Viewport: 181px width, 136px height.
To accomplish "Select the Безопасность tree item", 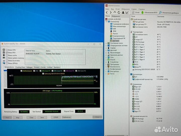I will [x=114, y=67].
